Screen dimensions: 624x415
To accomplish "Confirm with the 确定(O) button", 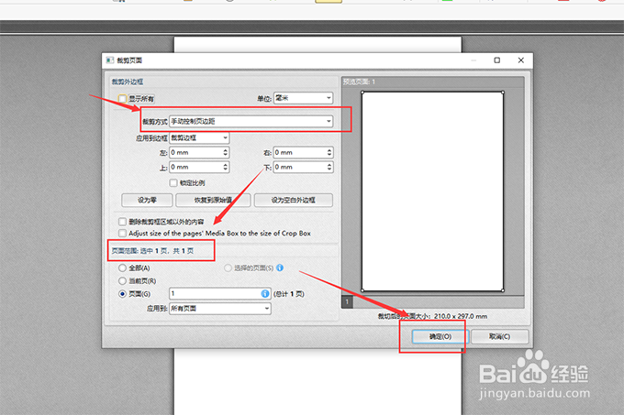I will pos(440,336).
